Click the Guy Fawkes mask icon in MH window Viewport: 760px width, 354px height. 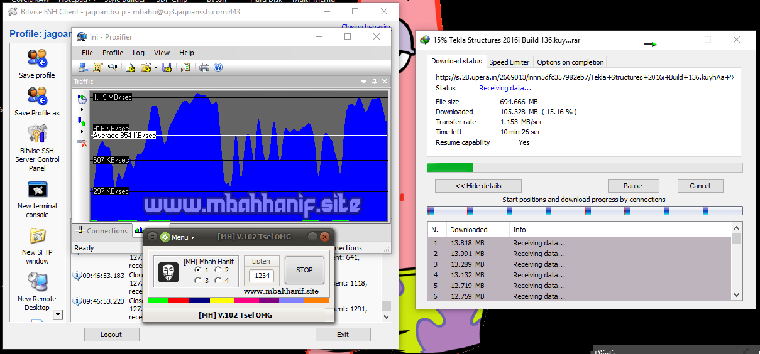[168, 272]
